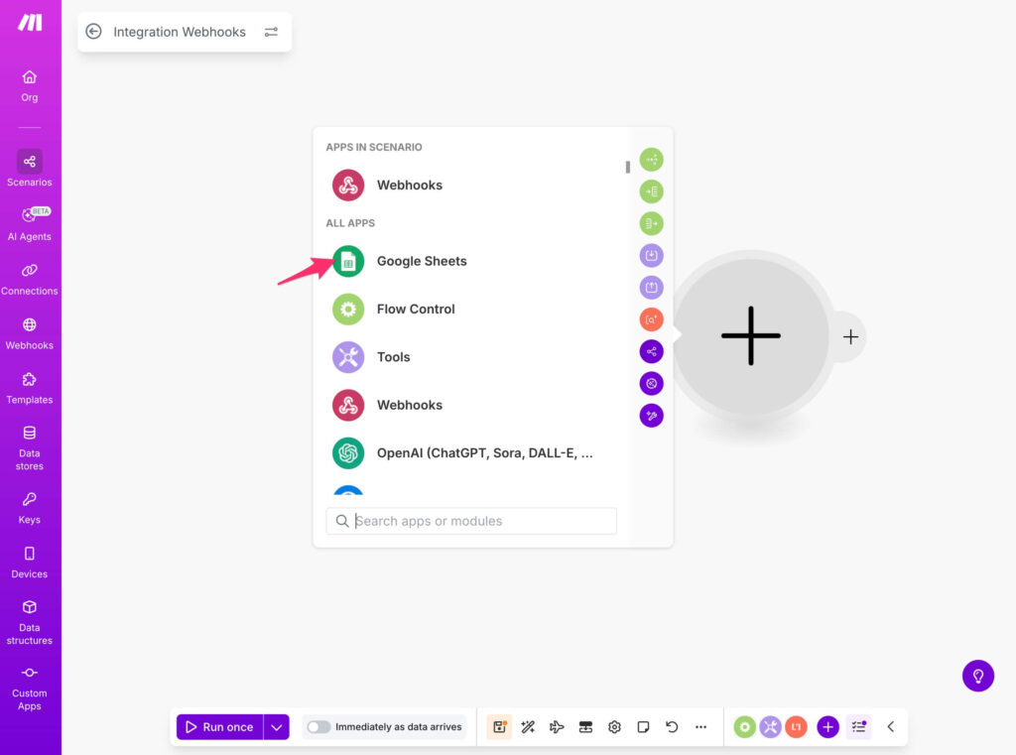Viewport: 1016px width, 755px height.
Task: Open the notes icon in bottom toolbar
Action: 643,727
